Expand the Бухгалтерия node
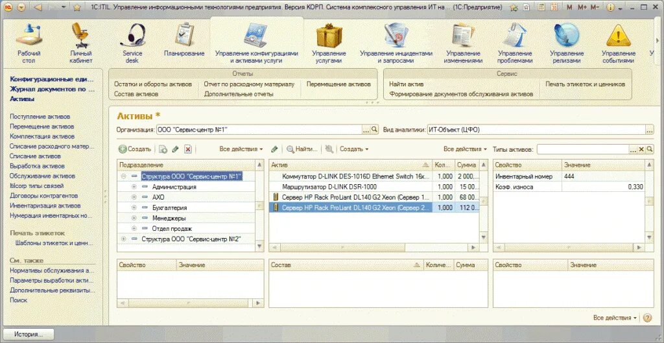Image resolution: width=664 pixels, height=343 pixels. pos(134,208)
